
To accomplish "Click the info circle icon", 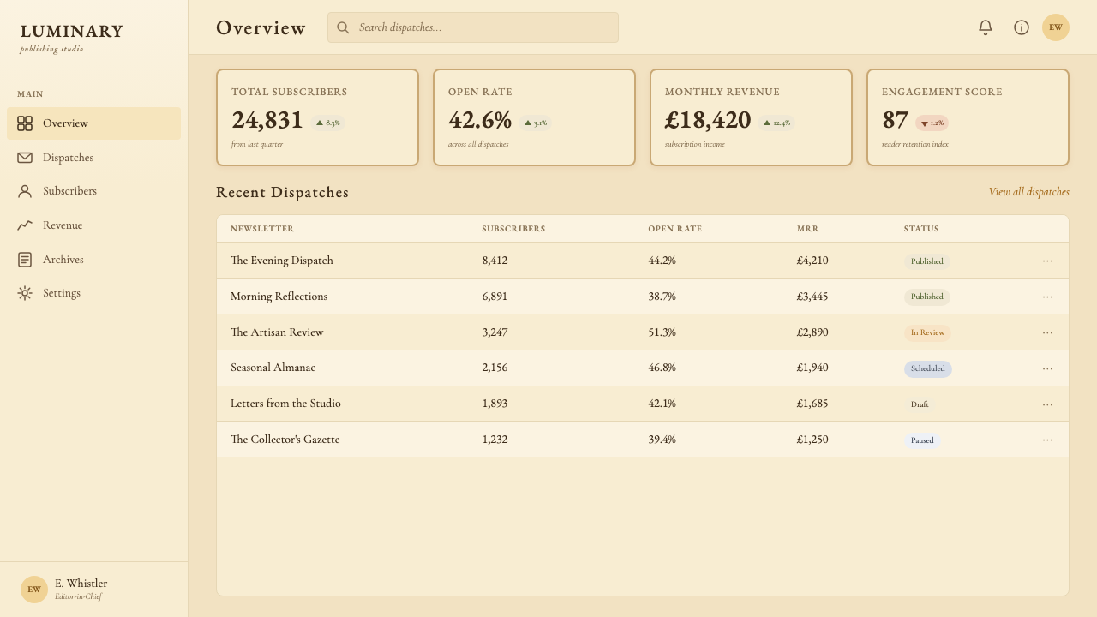I will tap(1022, 27).
